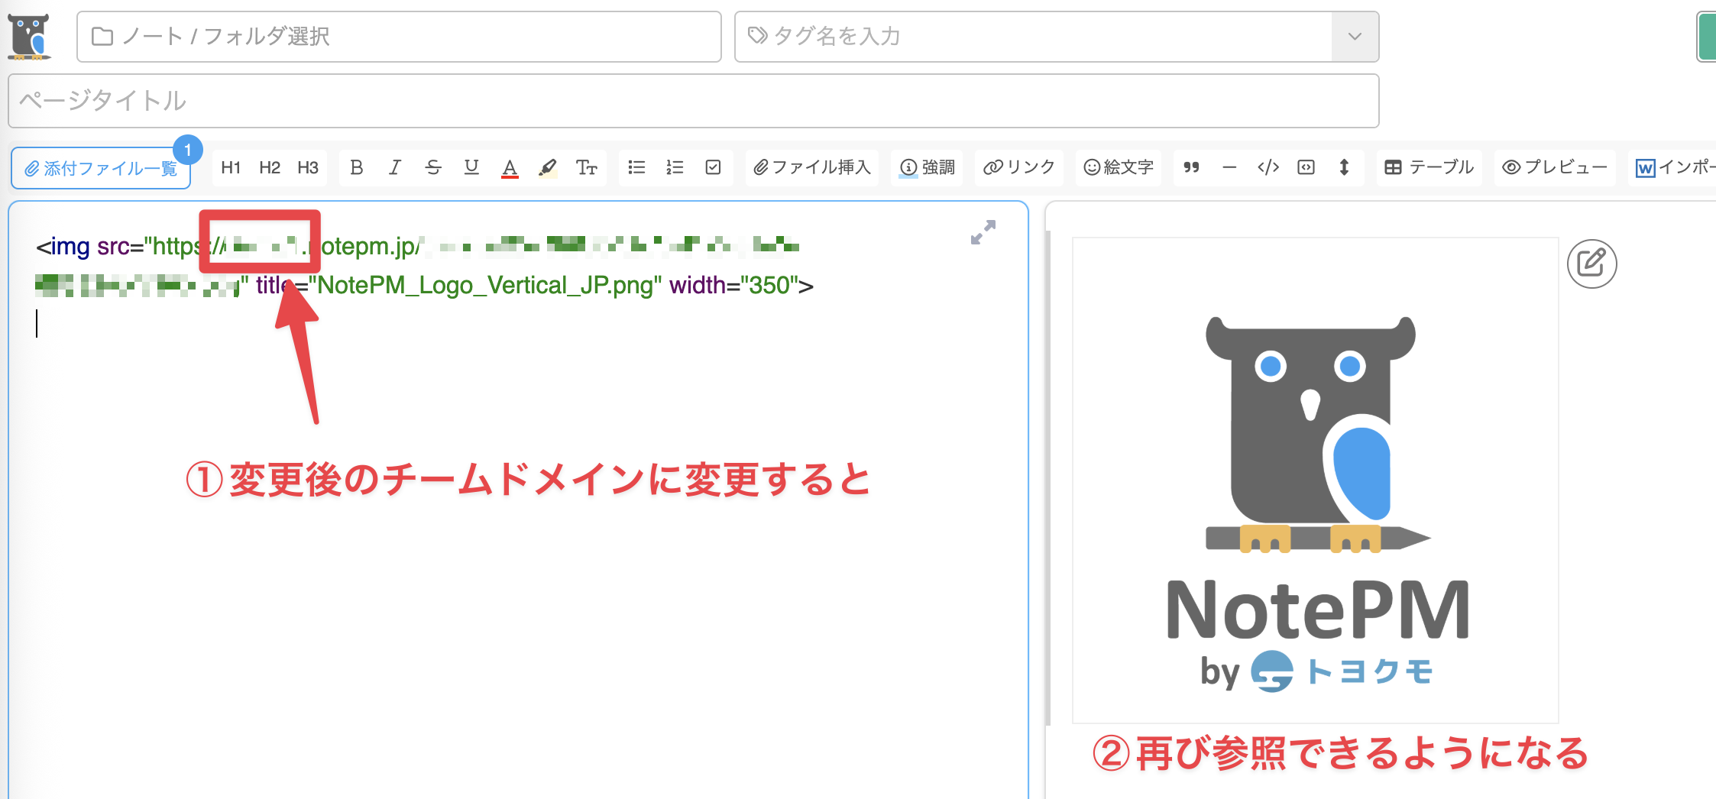Open the text size options

(586, 167)
